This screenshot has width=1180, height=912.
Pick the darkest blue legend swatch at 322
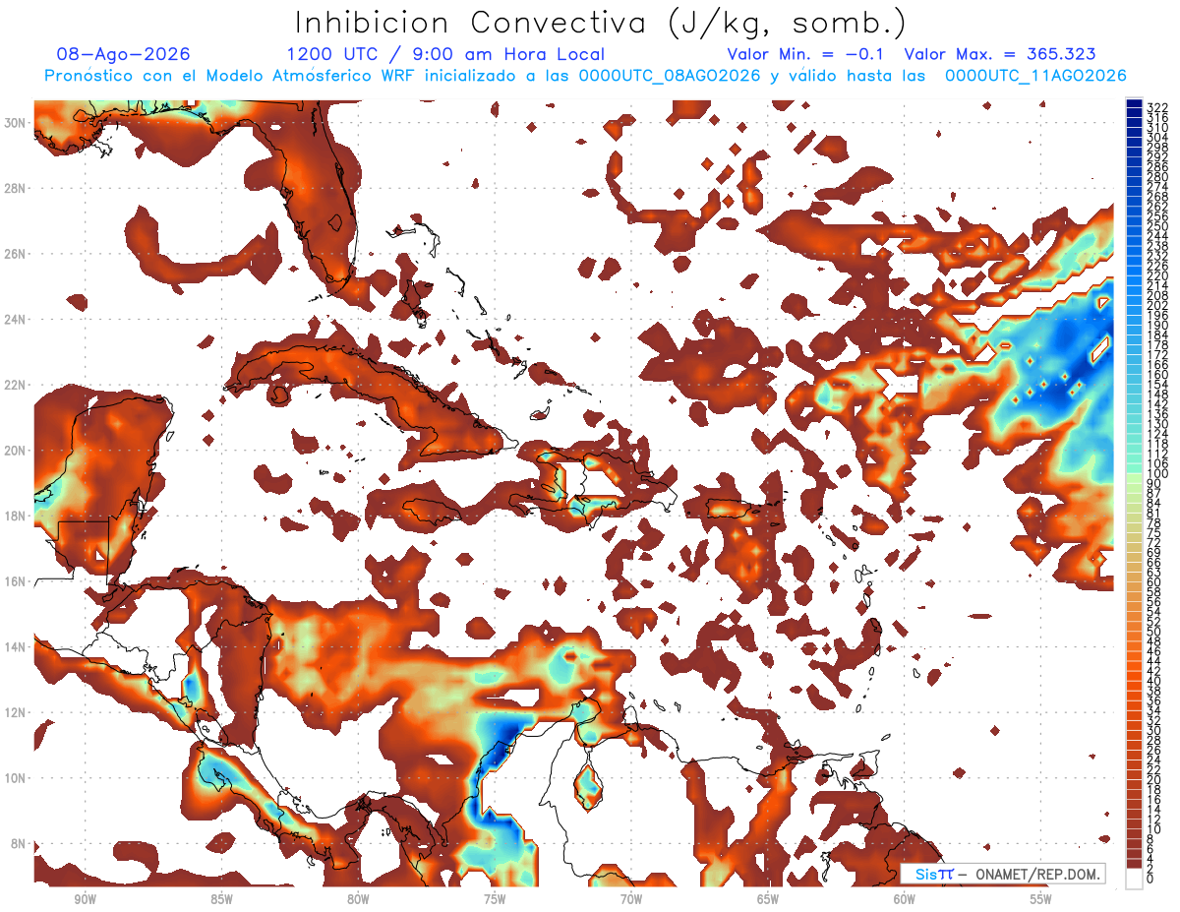[x=1134, y=103]
